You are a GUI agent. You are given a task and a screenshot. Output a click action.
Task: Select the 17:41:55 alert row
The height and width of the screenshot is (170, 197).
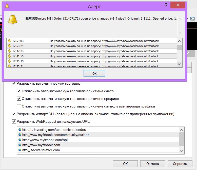click(x=92, y=56)
